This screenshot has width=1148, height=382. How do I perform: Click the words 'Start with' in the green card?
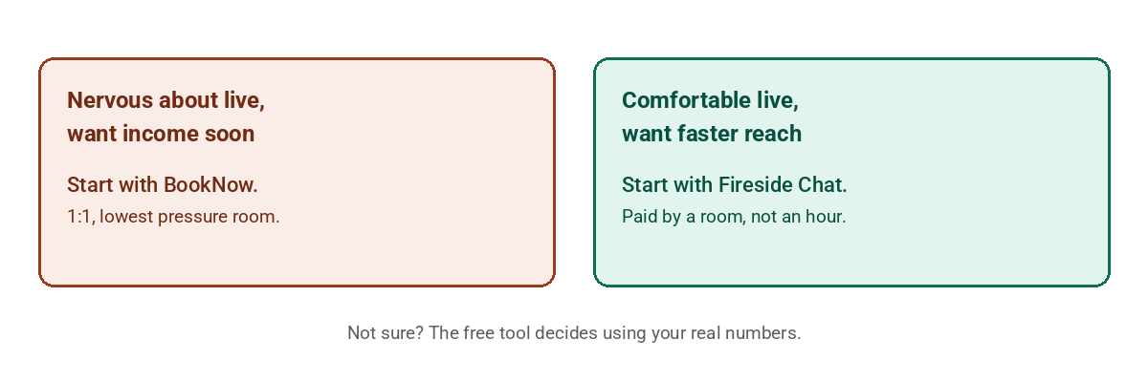click(x=668, y=184)
